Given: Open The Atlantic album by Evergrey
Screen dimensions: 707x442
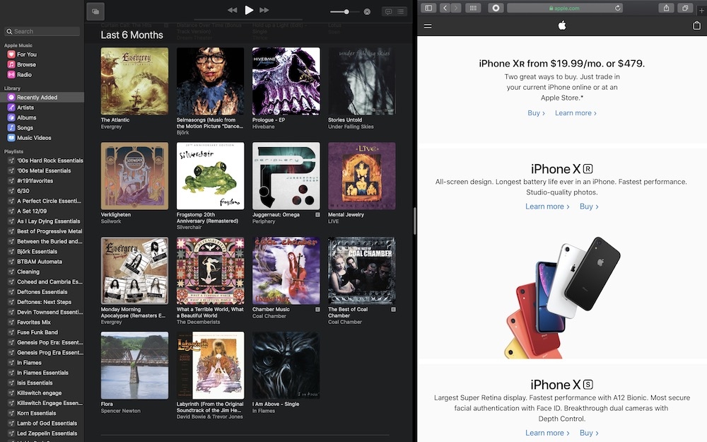Looking at the screenshot, I should (x=134, y=81).
